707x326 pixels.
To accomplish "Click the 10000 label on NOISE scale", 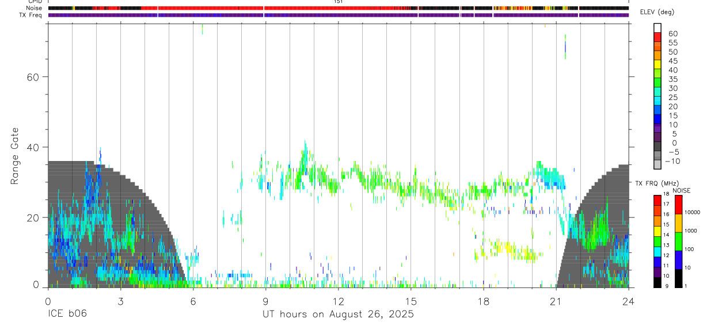I will click(692, 212).
